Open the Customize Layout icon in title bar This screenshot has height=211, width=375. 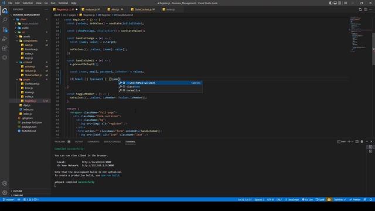[345, 3]
